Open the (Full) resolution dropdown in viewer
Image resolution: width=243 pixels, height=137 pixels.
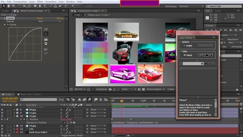[129, 89]
